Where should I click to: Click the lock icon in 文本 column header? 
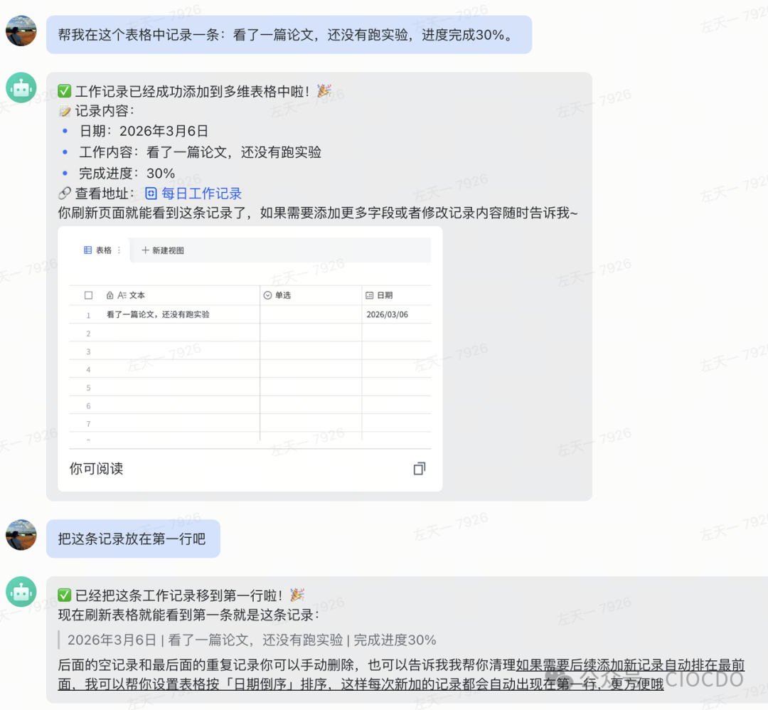point(110,295)
